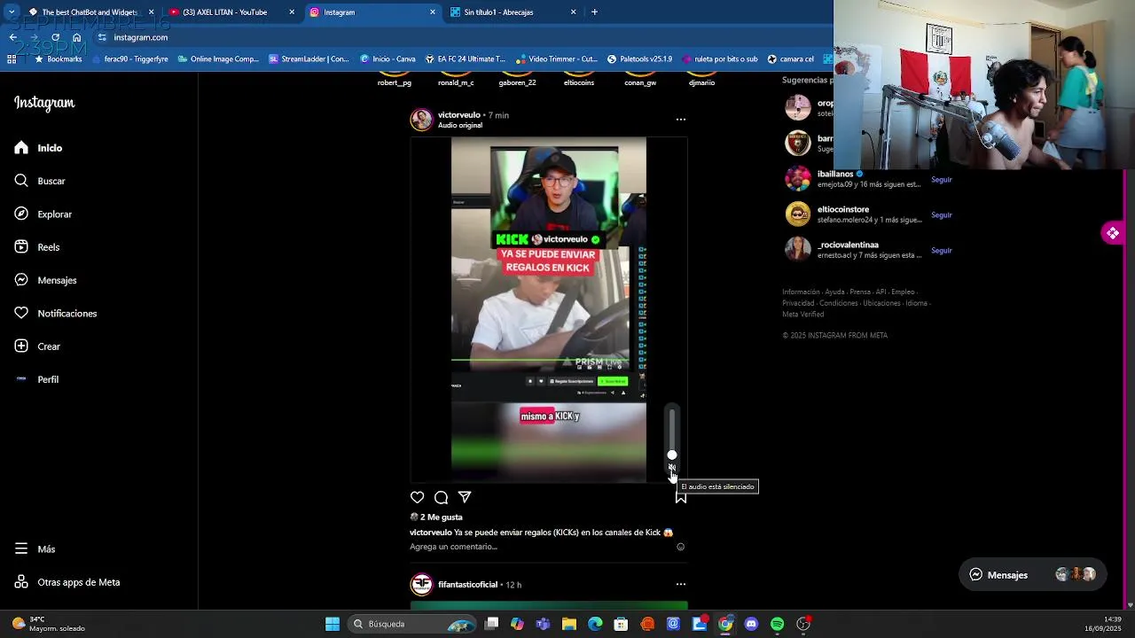Viewport: 1135px width, 638px height.
Task: Open emoji picker in comment box
Action: (x=681, y=547)
